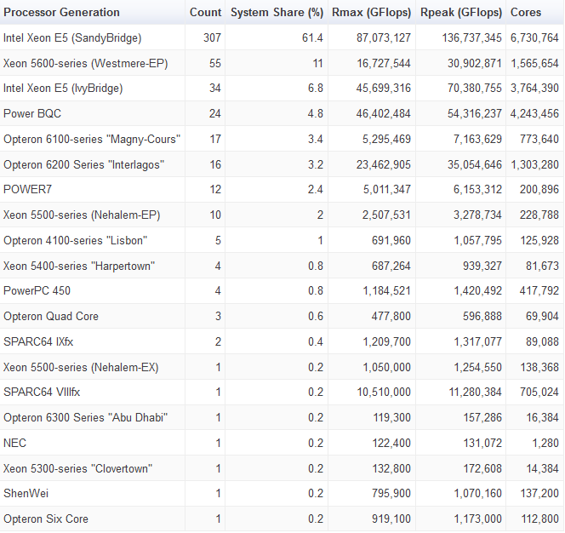Select Opteron Six Core name
This screenshot has width=565, height=533.
pos(46,519)
